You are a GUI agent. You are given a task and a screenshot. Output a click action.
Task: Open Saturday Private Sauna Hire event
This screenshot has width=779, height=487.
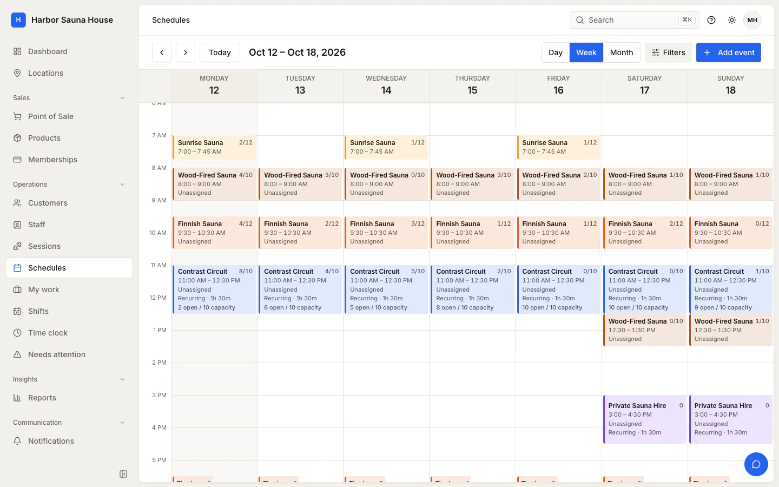(x=644, y=419)
